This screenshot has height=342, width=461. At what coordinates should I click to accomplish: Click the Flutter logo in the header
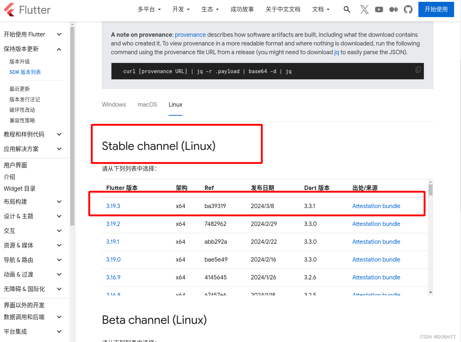pyautogui.click(x=27, y=10)
